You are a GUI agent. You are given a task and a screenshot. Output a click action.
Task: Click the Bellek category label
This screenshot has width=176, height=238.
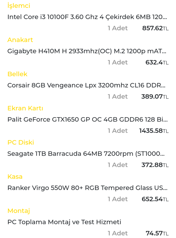coord(17,74)
